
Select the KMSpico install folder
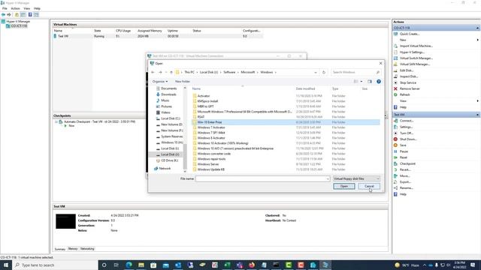(207, 101)
